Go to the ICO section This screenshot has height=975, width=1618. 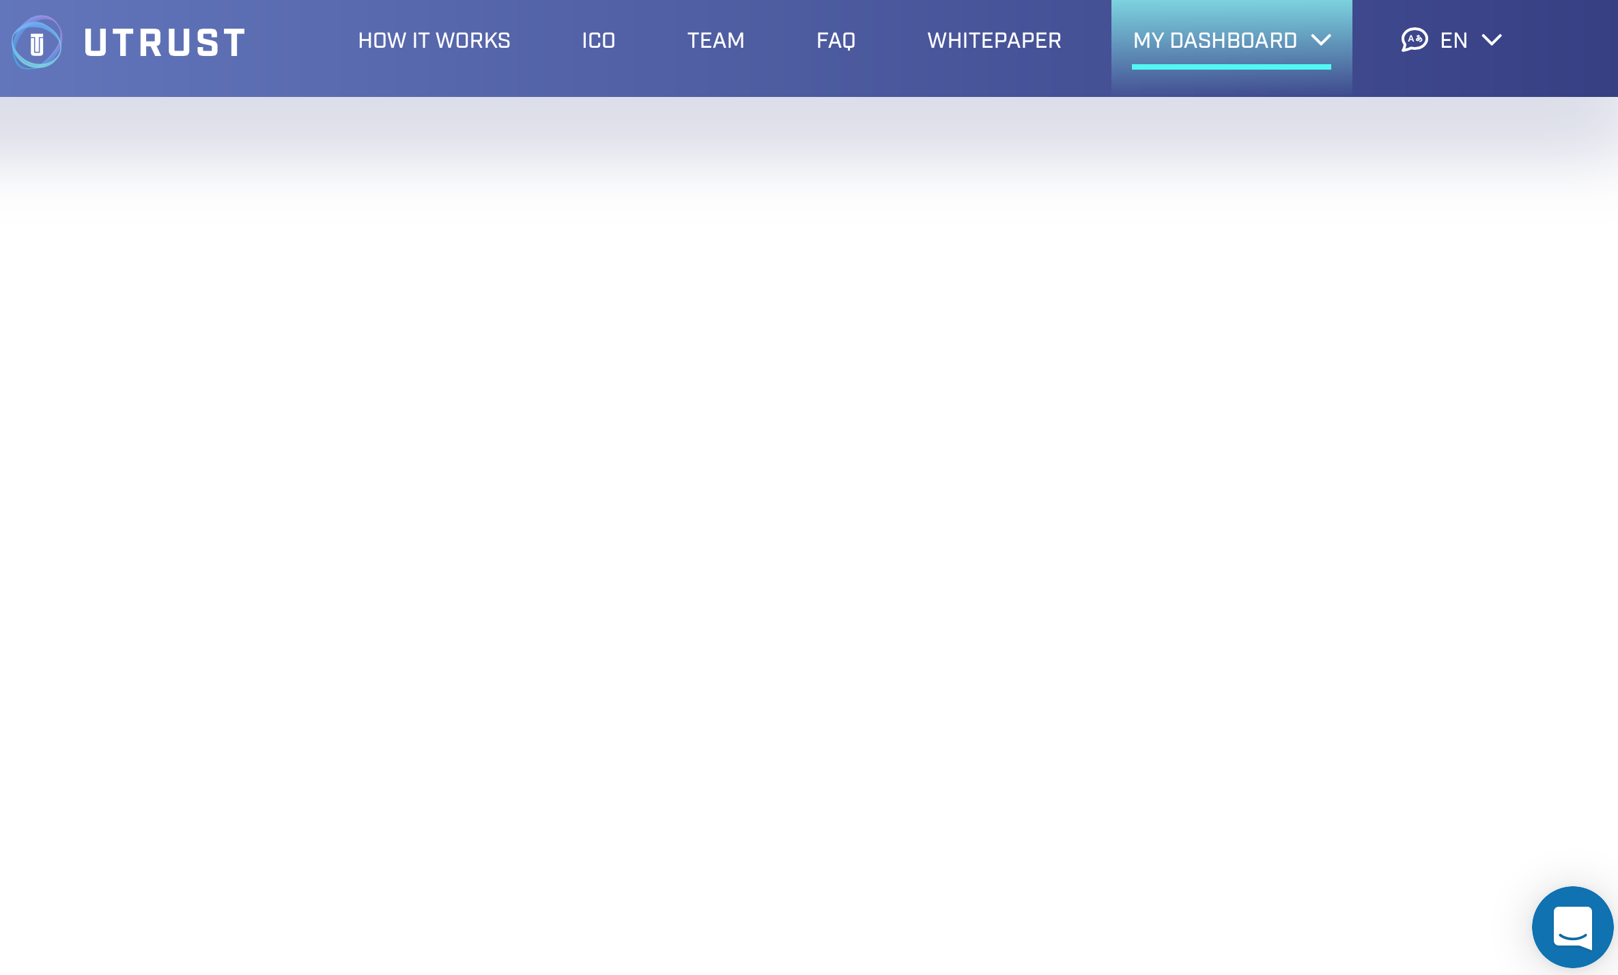(599, 40)
